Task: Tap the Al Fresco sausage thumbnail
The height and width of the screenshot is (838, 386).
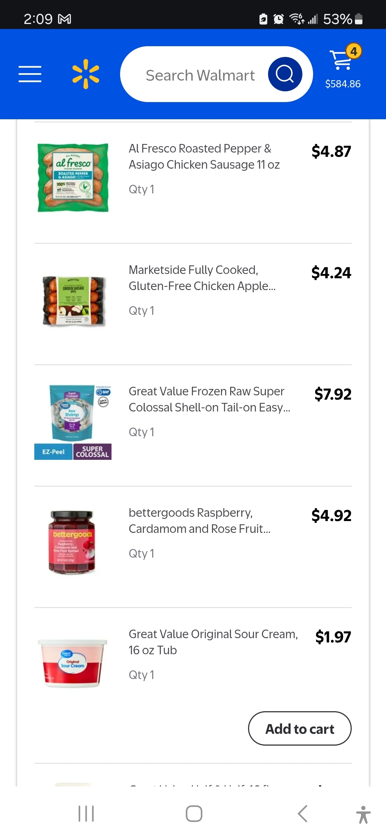Action: click(73, 178)
